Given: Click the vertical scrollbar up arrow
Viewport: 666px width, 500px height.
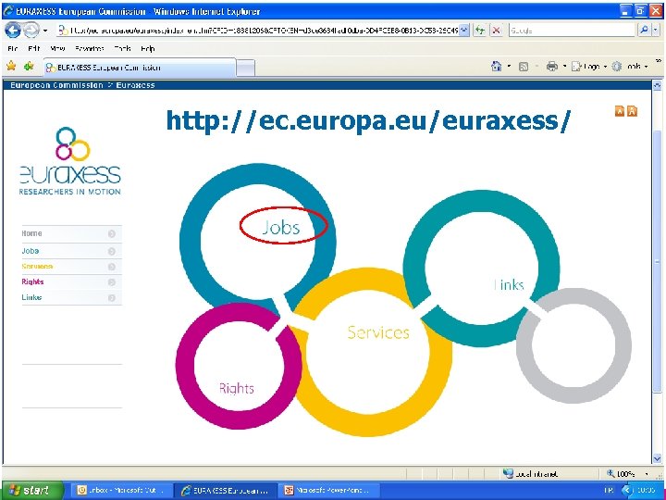Looking at the screenshot, I should (657, 85).
